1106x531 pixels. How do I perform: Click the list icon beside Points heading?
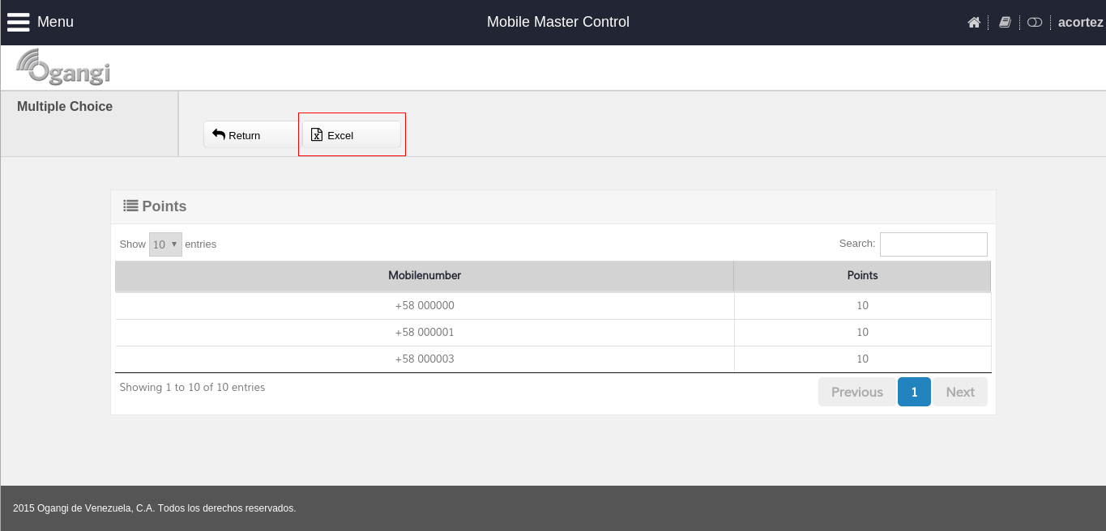[x=130, y=206]
